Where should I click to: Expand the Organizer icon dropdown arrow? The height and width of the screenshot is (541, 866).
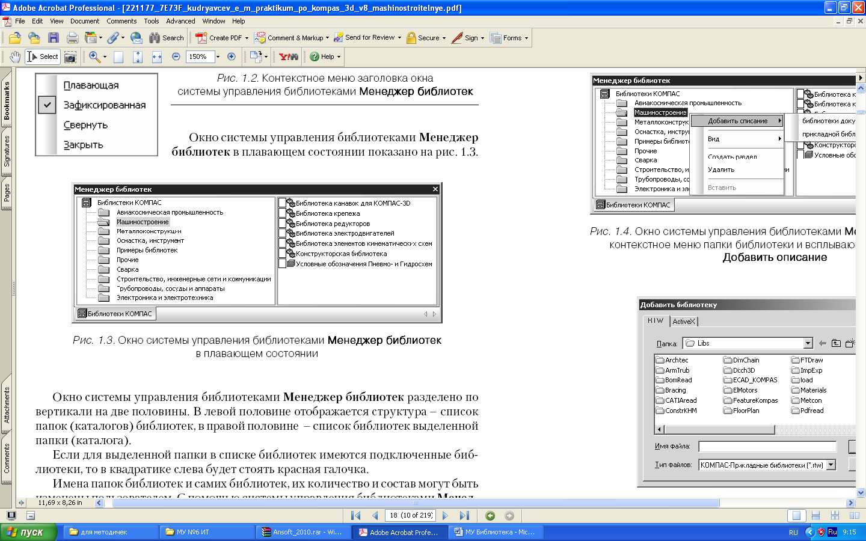click(100, 38)
